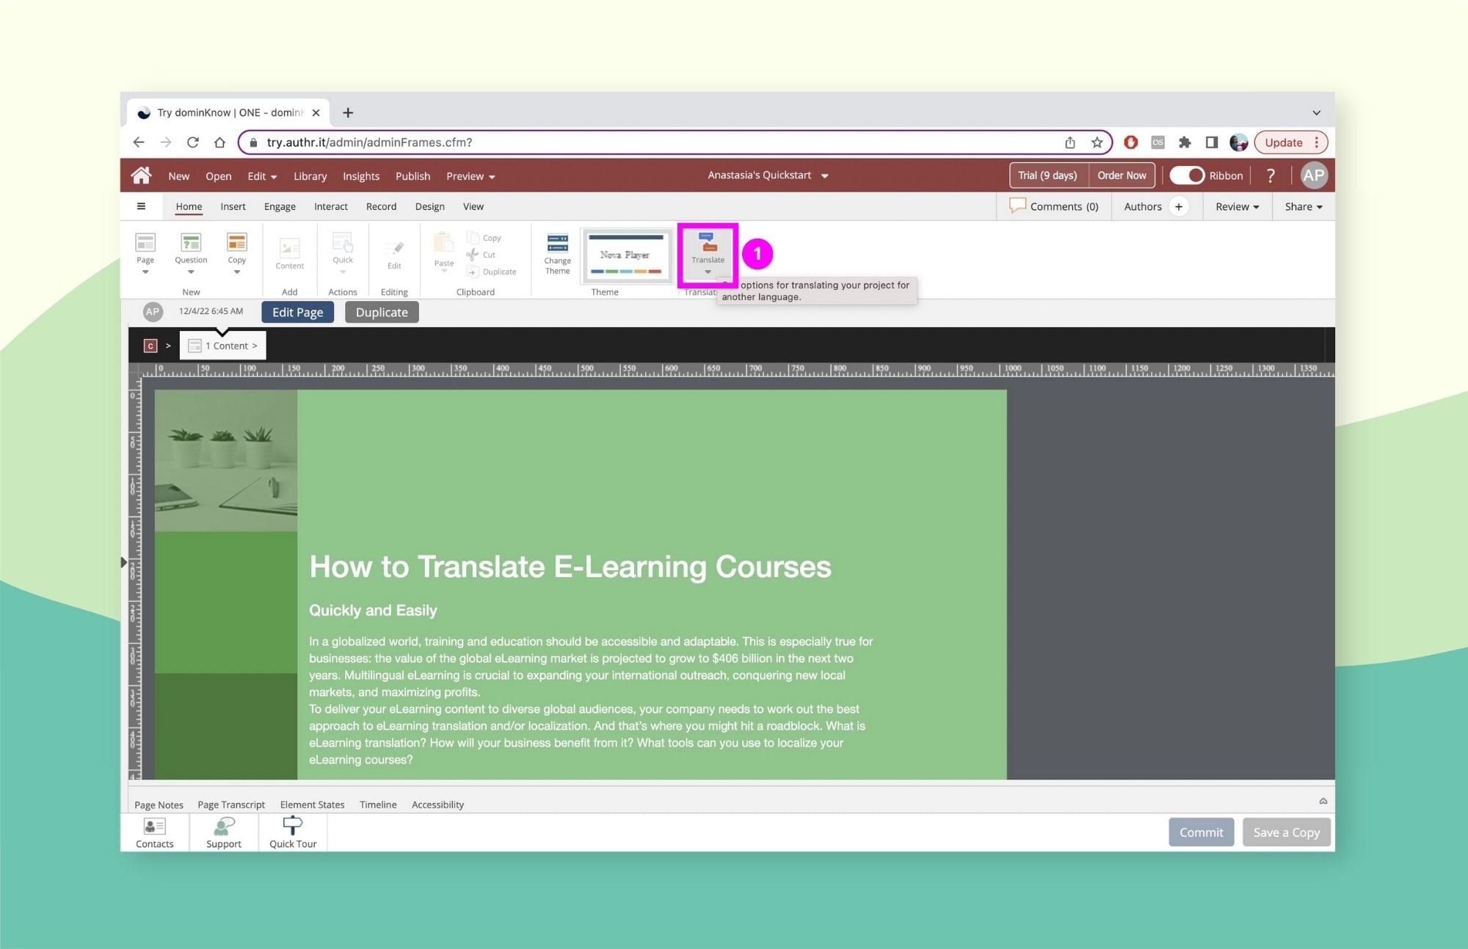Switch to the Design ribbon tab
The image size is (1468, 949).
[x=429, y=206]
